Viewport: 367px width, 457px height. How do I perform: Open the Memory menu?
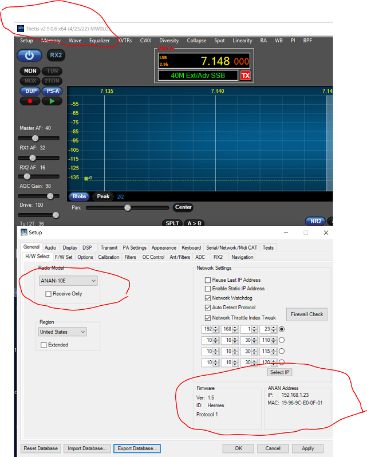point(51,41)
